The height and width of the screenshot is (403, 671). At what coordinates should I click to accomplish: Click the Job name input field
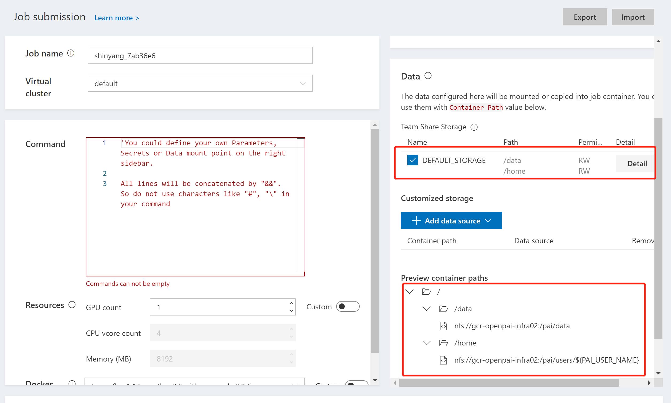(200, 56)
